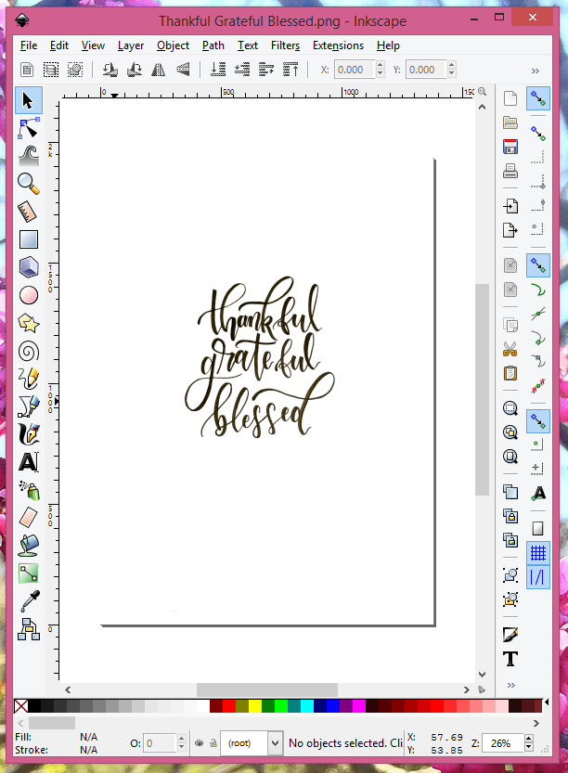Select the Rectangle tool
This screenshot has height=773, width=568.
click(x=28, y=239)
